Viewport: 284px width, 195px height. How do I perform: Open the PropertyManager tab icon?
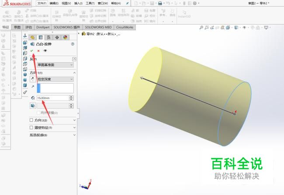coord(41,37)
